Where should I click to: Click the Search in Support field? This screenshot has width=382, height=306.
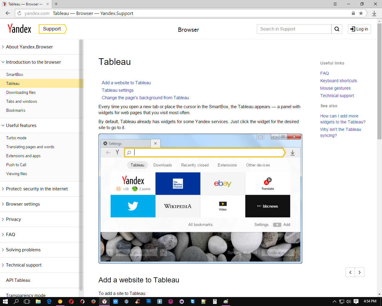(294, 29)
